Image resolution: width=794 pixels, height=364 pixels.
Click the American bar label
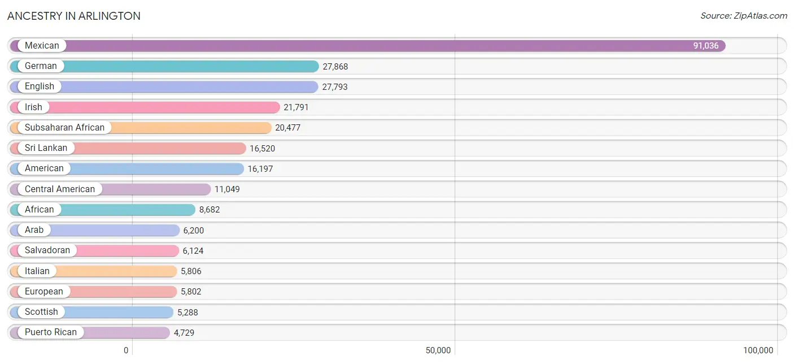pos(44,168)
